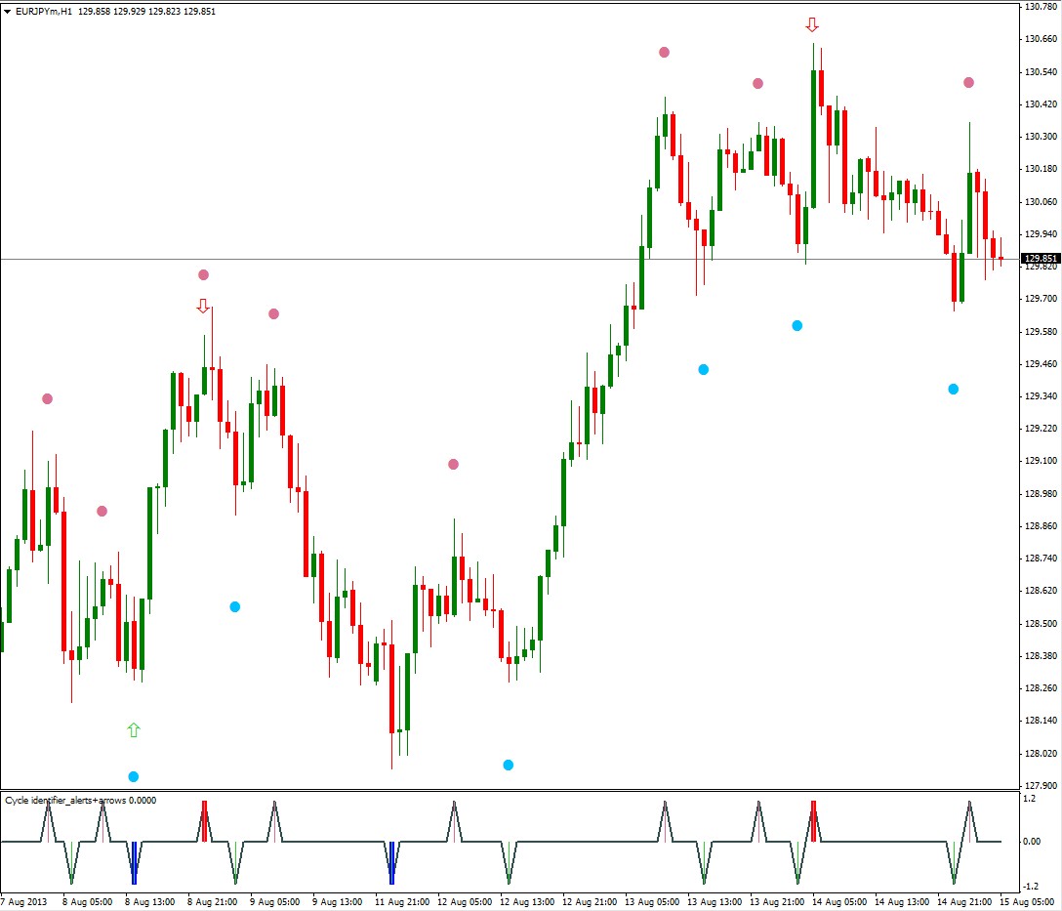Click the 12 Aug 05:00 time label
This screenshot has width=1062, height=911.
click(x=465, y=902)
